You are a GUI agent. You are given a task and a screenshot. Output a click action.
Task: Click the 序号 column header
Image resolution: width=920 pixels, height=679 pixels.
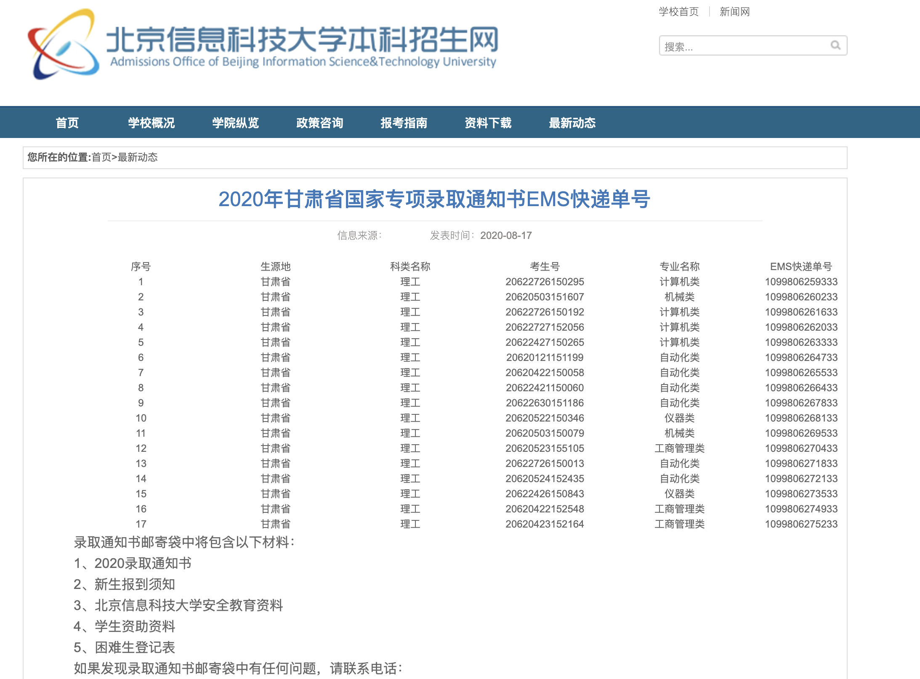pyautogui.click(x=141, y=266)
